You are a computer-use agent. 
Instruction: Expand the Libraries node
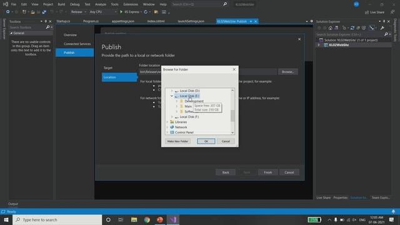[x=167, y=122]
